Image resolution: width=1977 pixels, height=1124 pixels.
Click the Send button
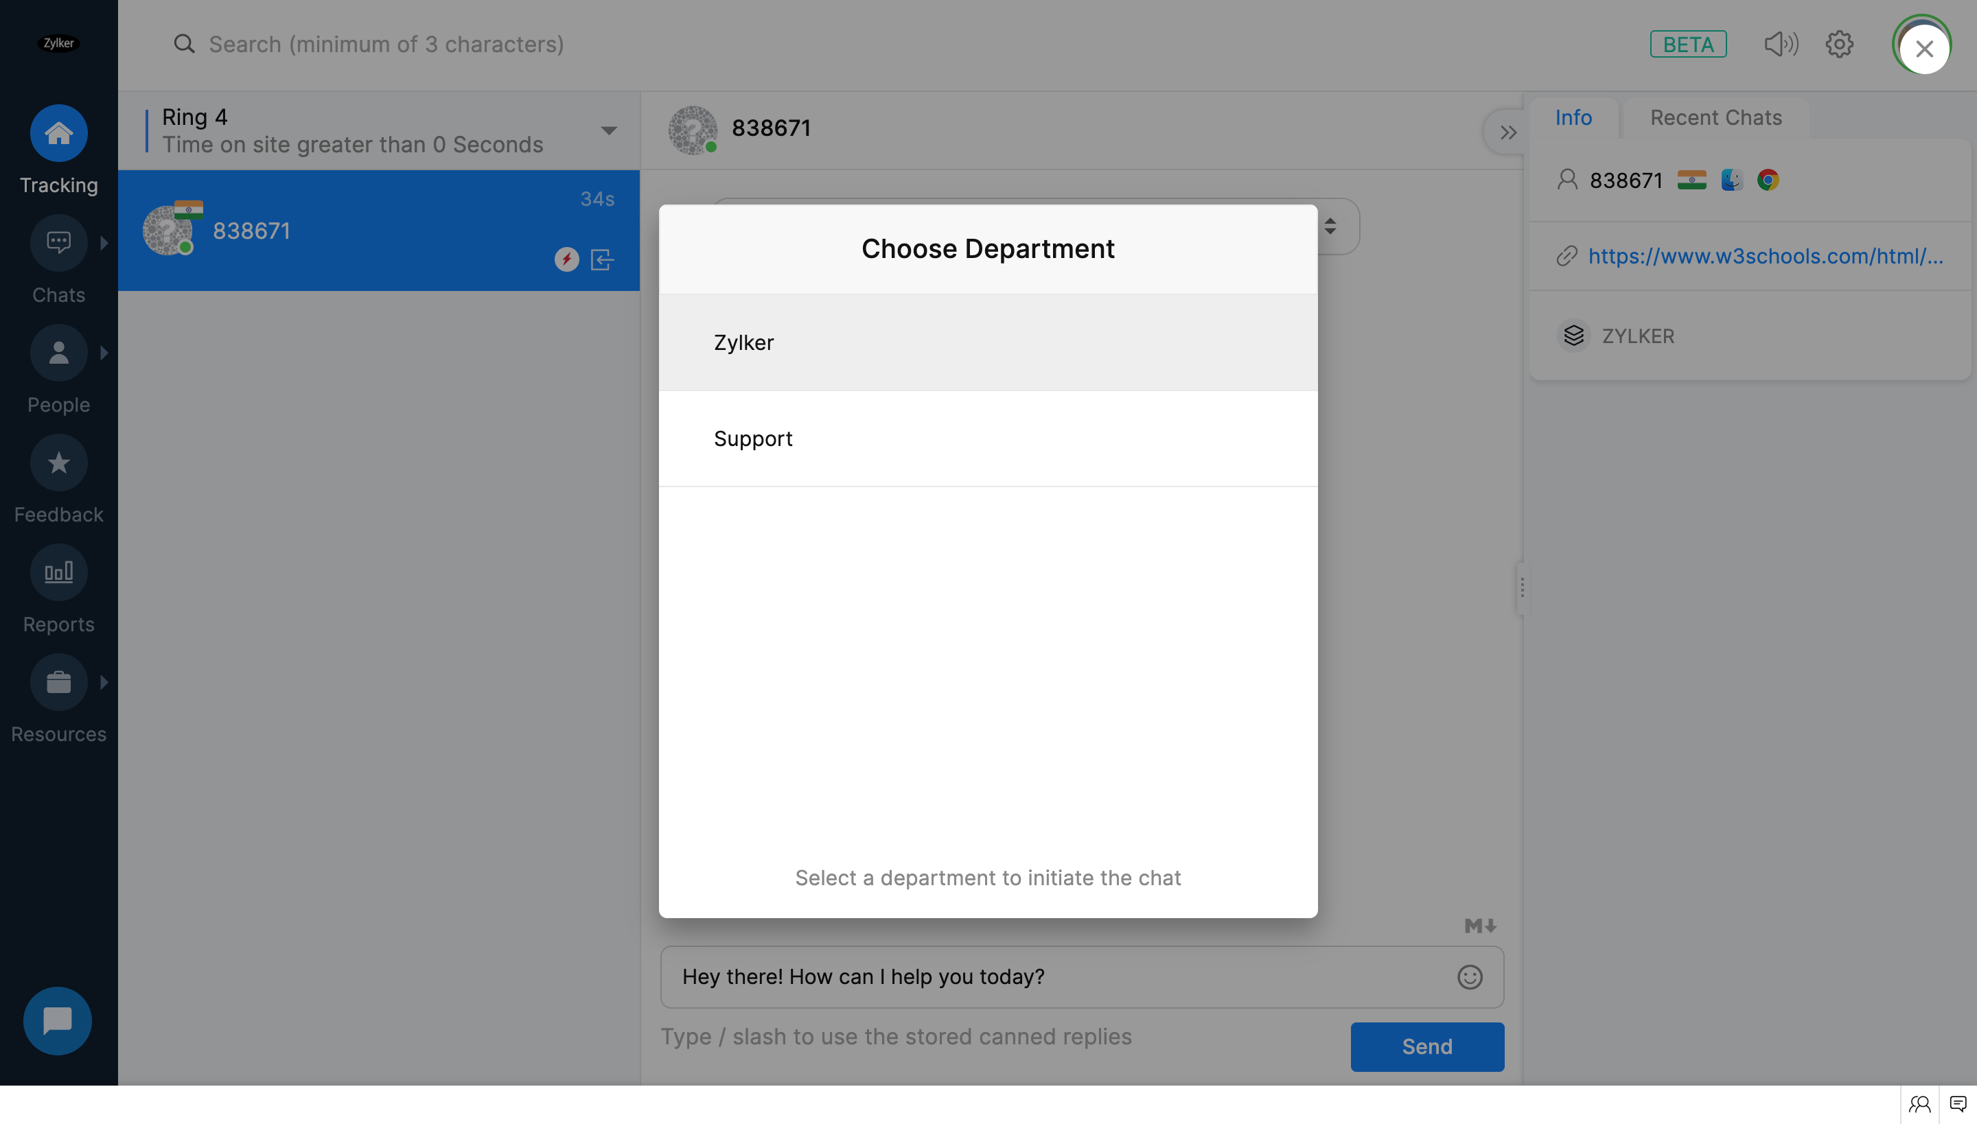coord(1426,1047)
